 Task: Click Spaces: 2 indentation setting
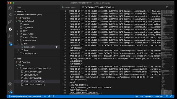click(149, 97)
